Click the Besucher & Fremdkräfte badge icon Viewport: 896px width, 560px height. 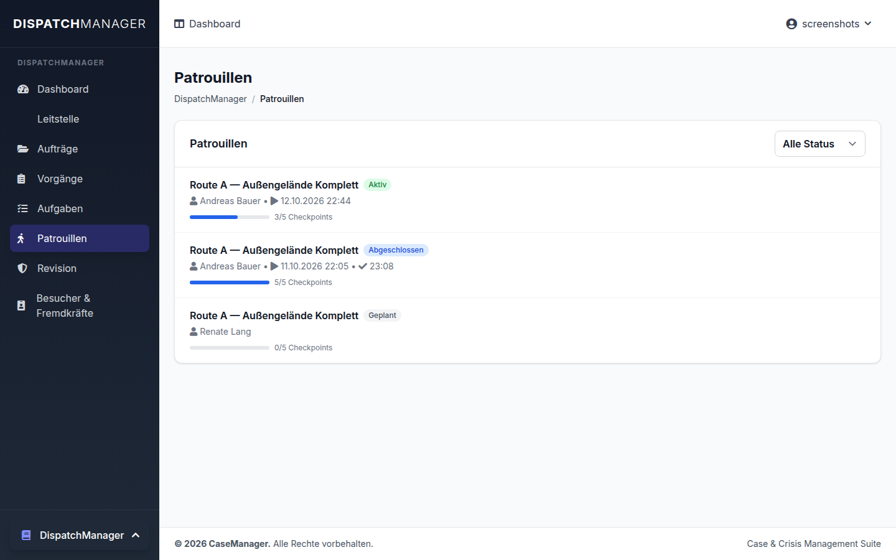(21, 306)
